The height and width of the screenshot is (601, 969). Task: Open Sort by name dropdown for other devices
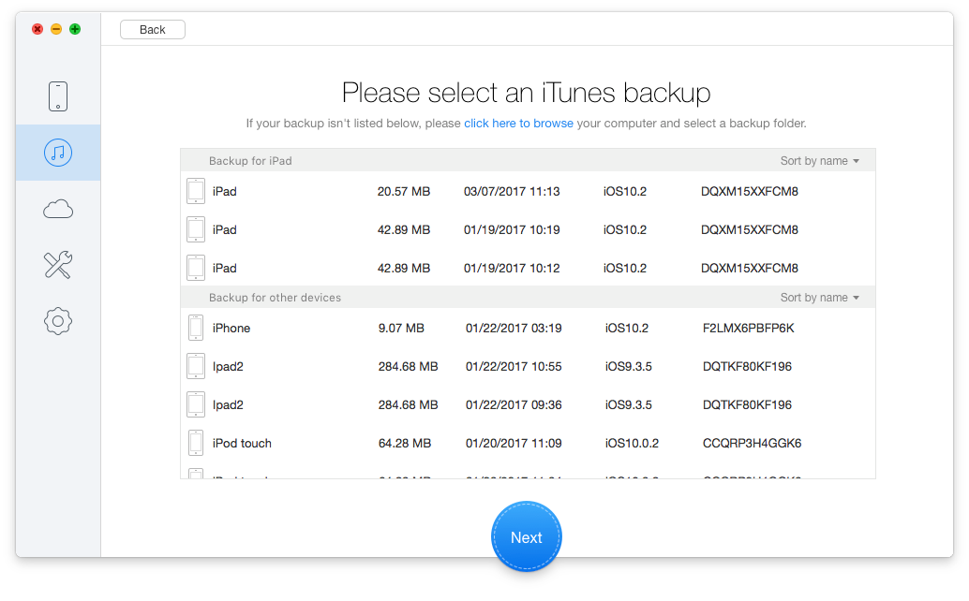[x=819, y=298]
